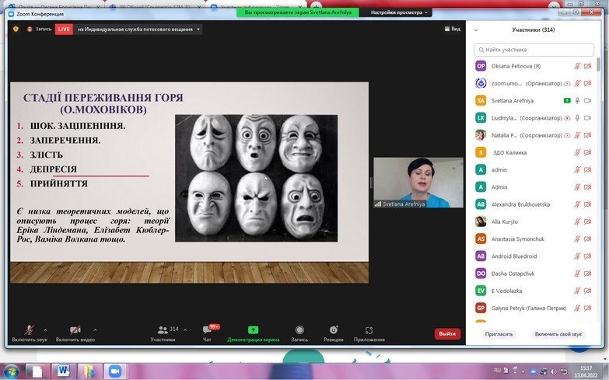
Task: Click the encryption shield icon at top left
Action: tap(16, 29)
